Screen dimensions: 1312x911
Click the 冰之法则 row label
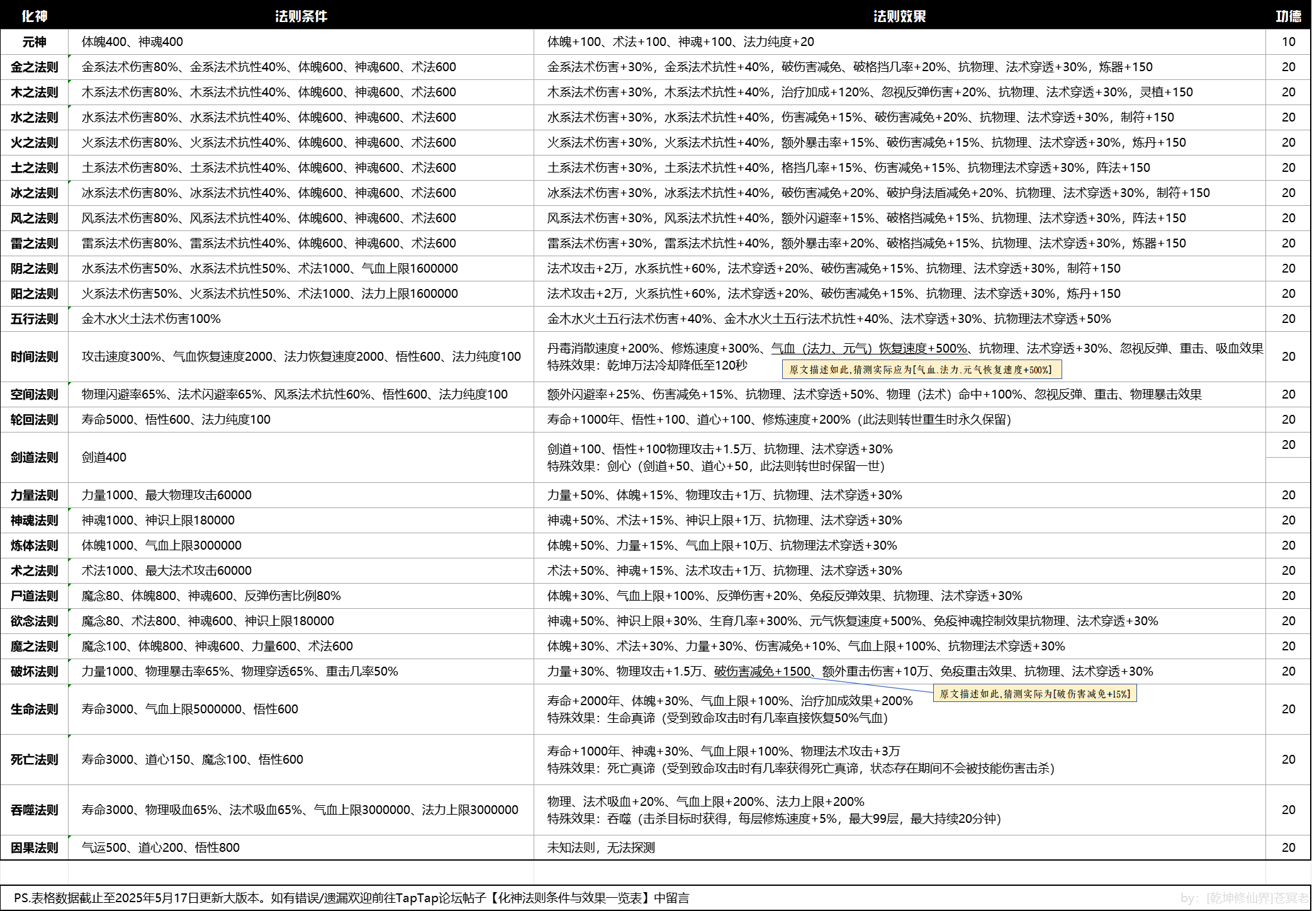34,193
